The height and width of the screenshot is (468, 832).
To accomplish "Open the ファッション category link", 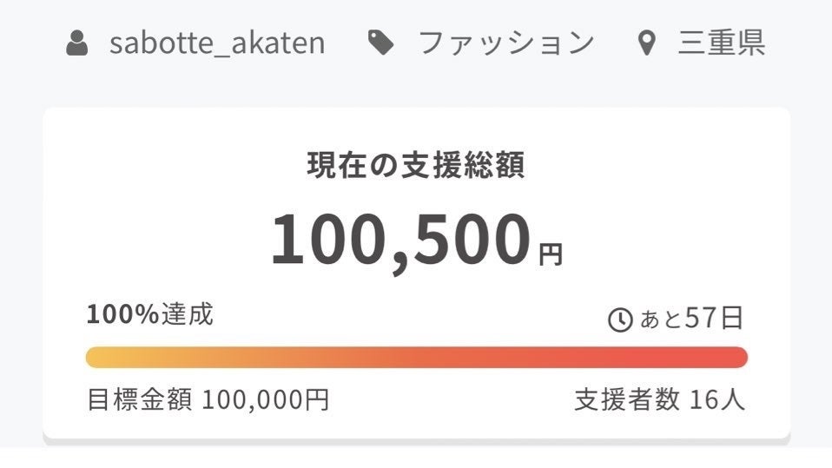I will [506, 43].
